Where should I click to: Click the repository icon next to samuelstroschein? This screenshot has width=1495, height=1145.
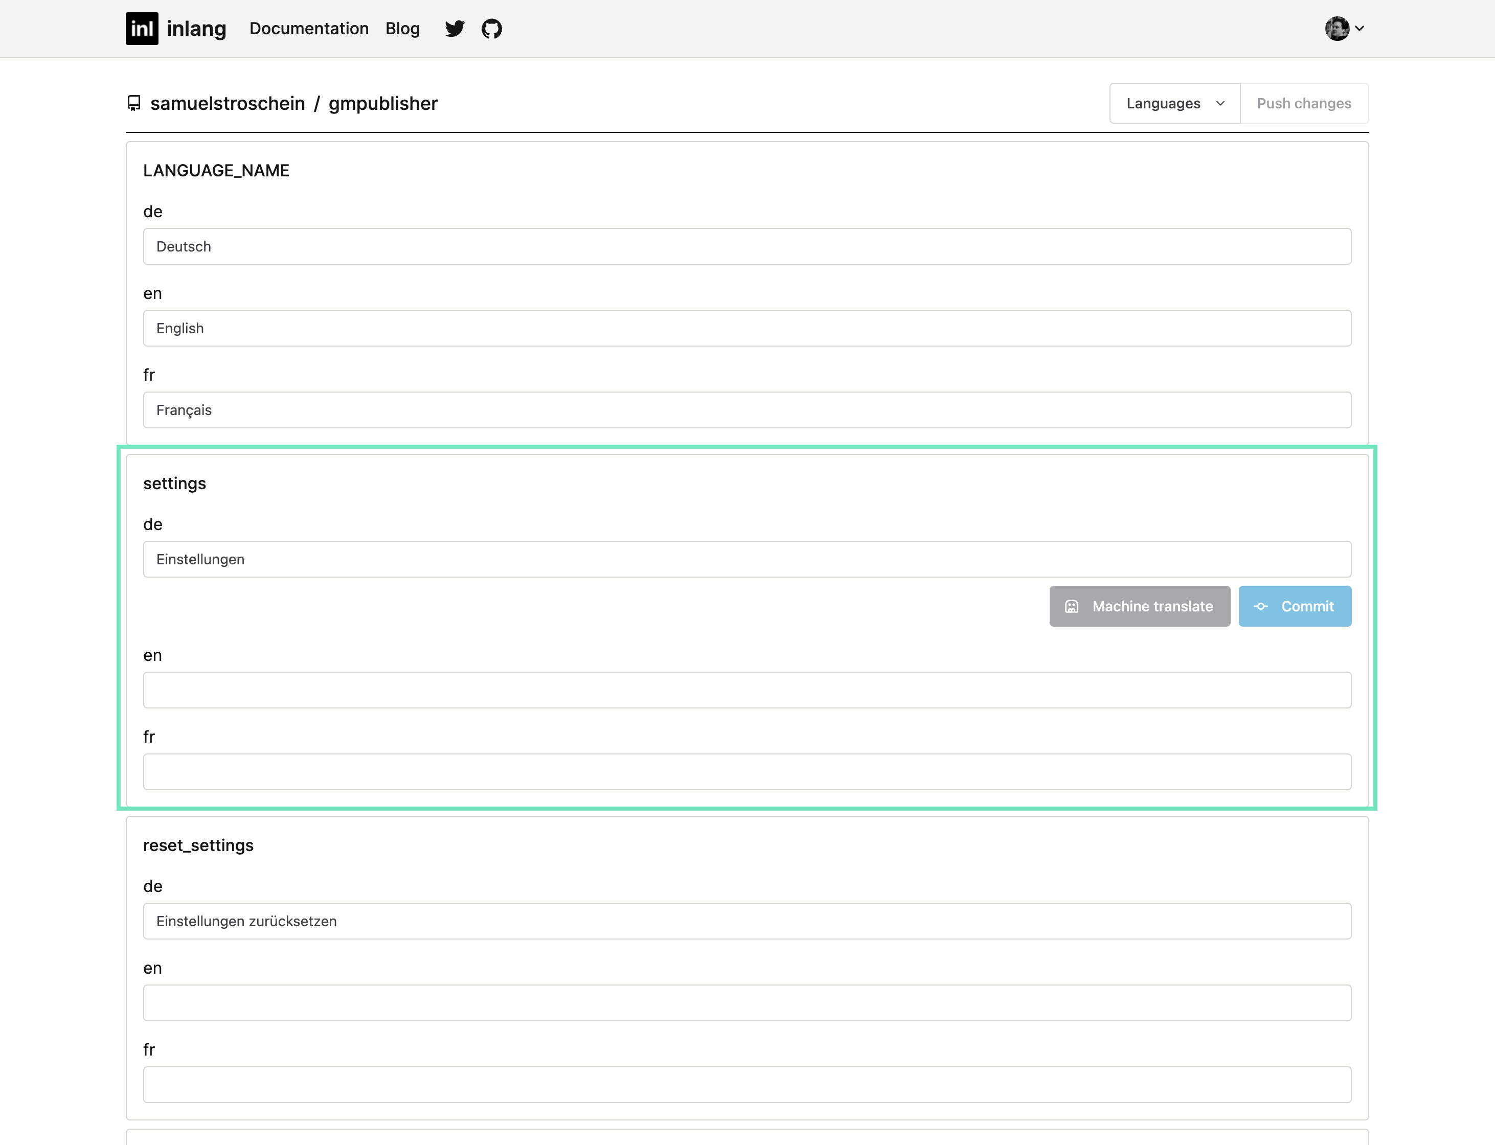pos(134,102)
